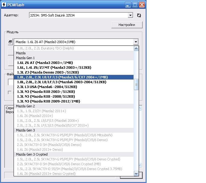
Task: Click the Mazda group header
Action: [x=74, y=53]
